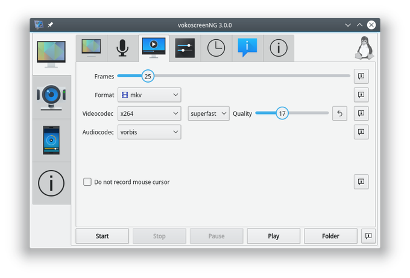Show help for the Start/Stop buttons row
410x278 pixels.
(x=368, y=236)
